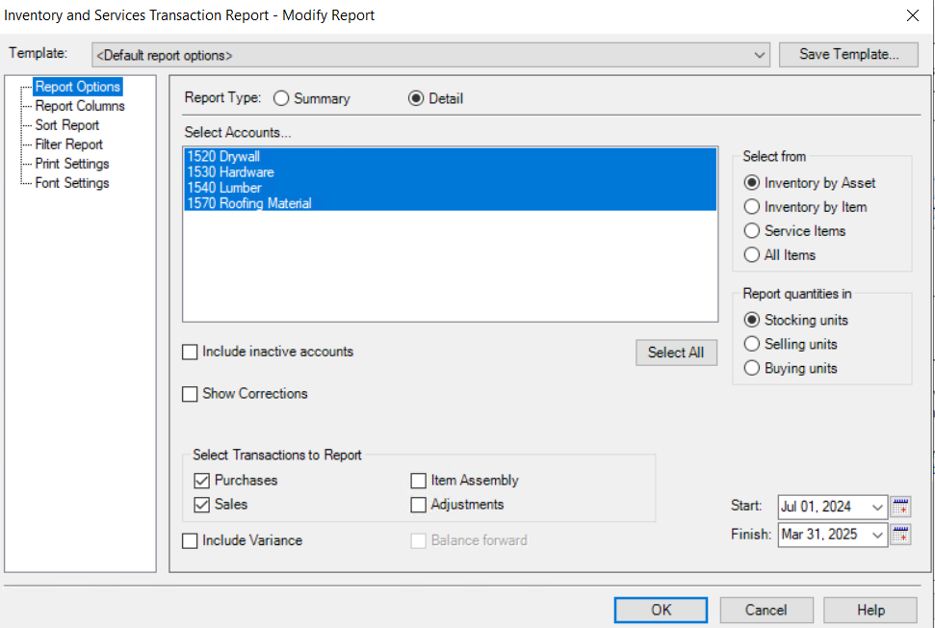Viewport: 935px width, 628px height.
Task: Enable Show Corrections
Action: point(190,393)
